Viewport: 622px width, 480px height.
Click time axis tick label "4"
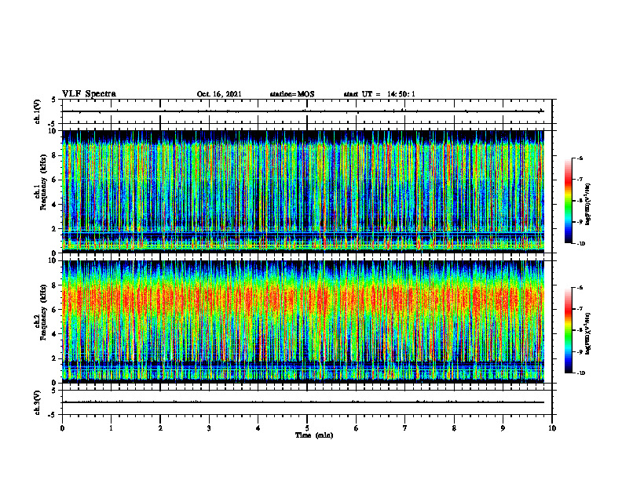[x=258, y=428]
